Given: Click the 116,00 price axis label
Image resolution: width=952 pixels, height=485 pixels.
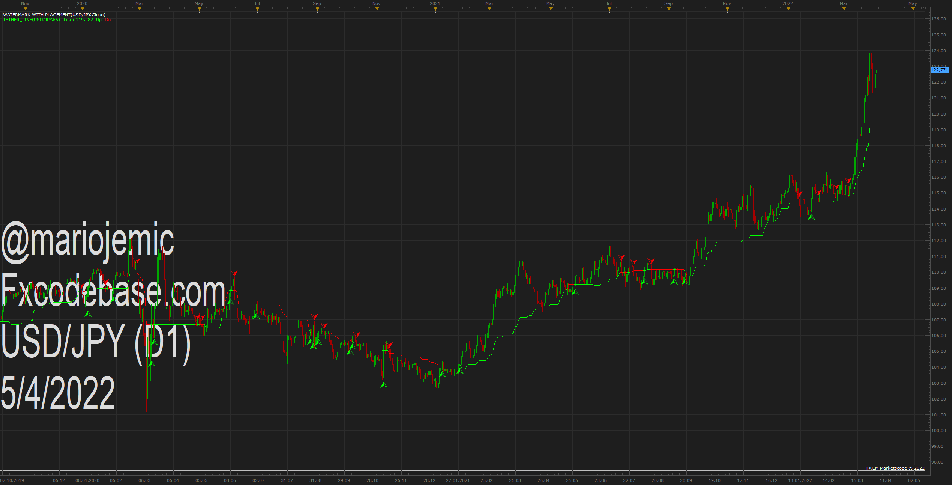Looking at the screenshot, I should [939, 177].
